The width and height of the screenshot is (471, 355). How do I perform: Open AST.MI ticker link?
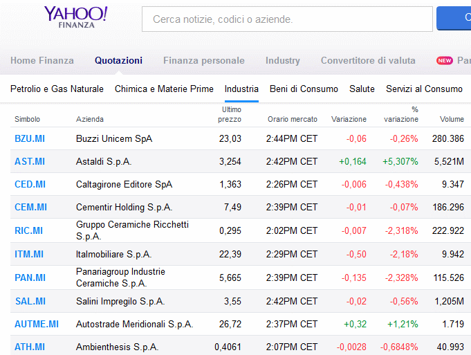30,161
